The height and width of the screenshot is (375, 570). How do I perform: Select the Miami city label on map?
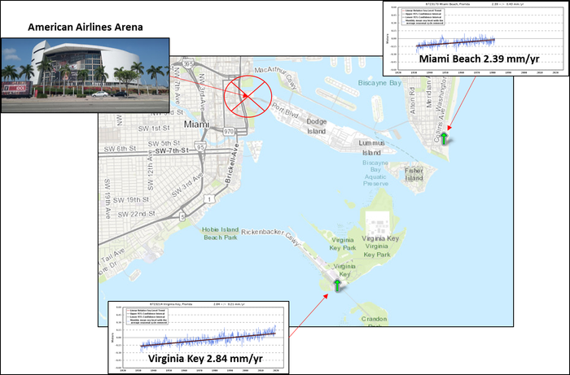198,124
